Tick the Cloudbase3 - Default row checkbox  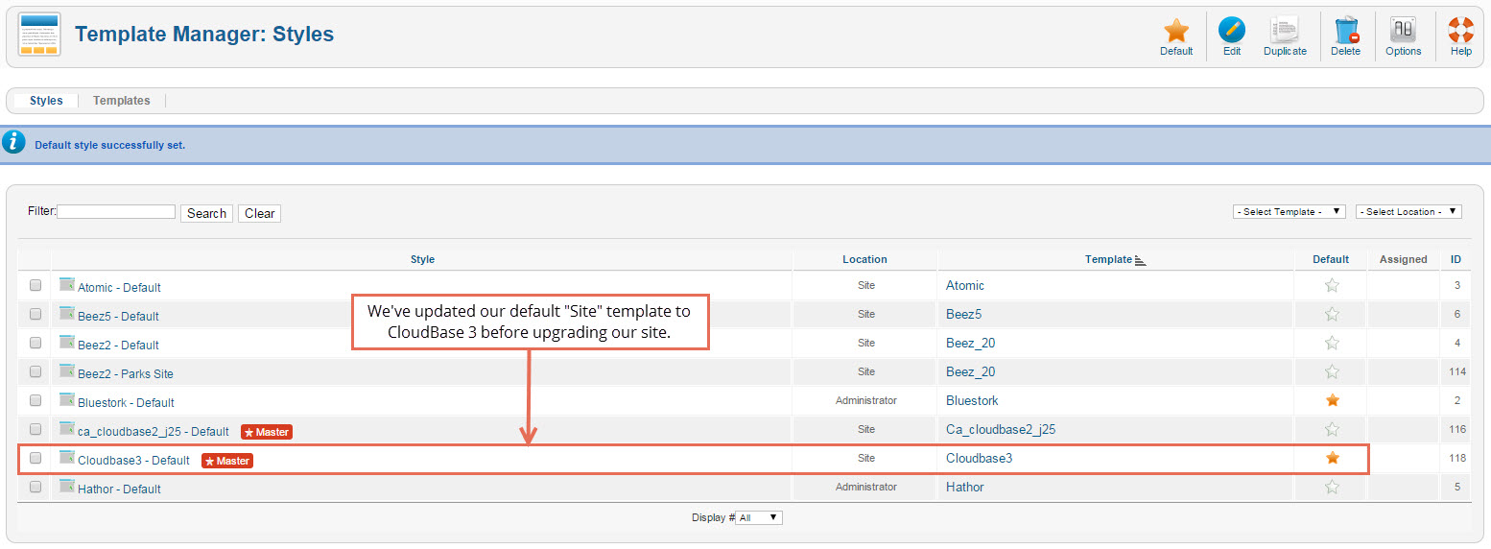pyautogui.click(x=35, y=458)
